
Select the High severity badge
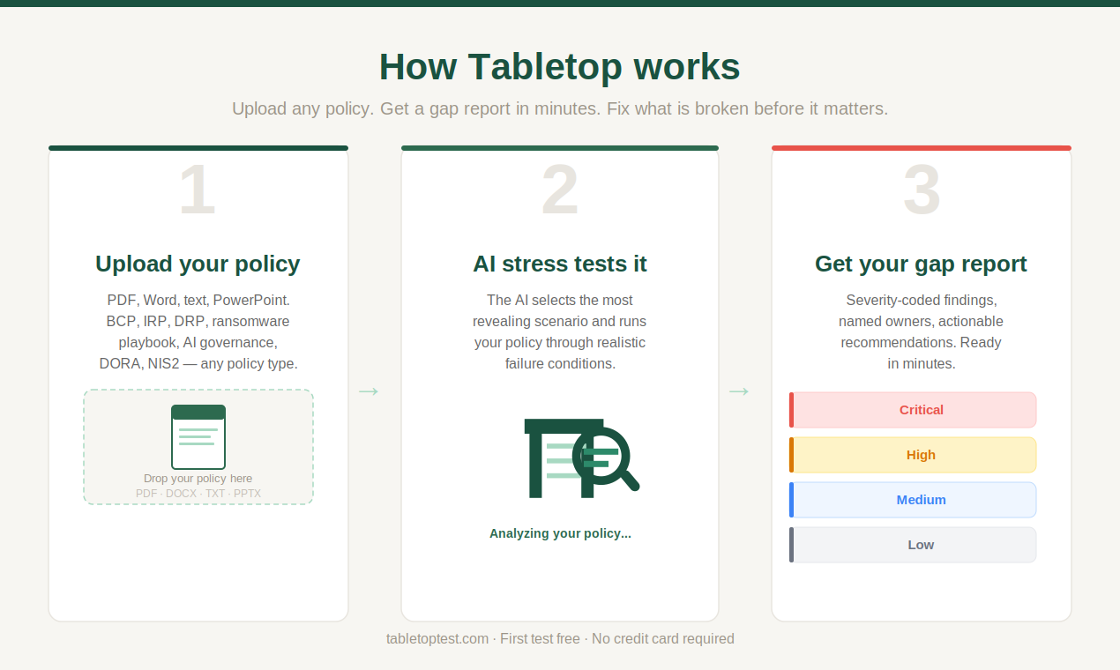click(913, 455)
